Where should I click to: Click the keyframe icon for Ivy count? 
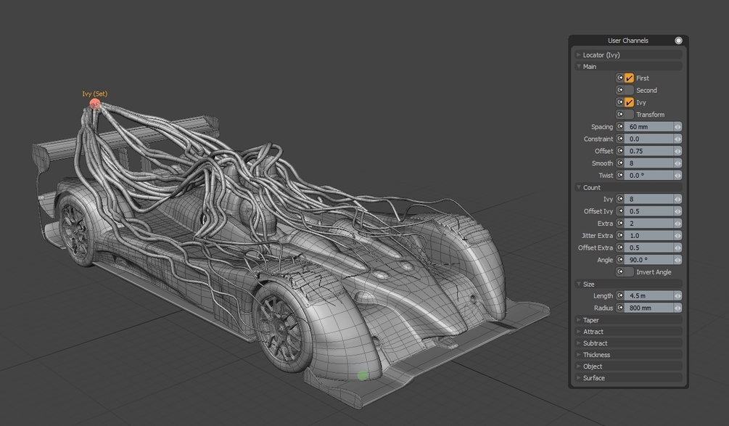click(619, 199)
